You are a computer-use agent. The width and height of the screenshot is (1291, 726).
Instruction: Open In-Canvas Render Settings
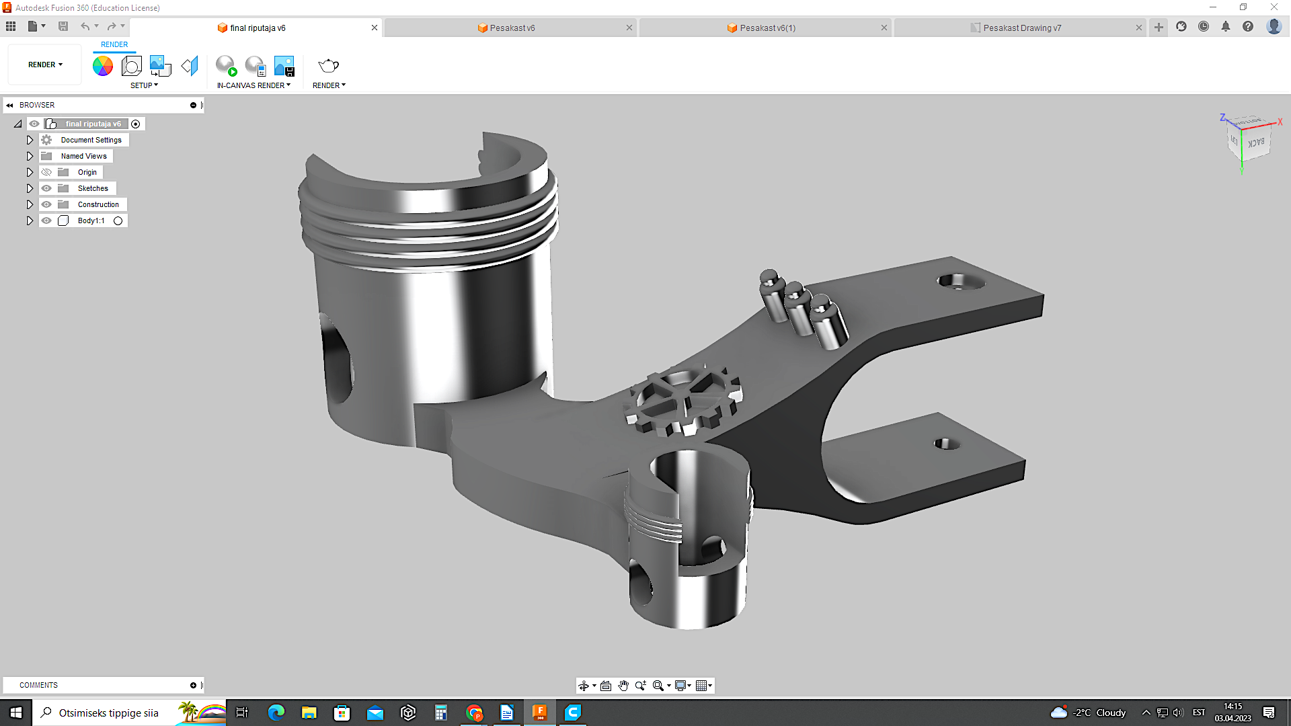coord(256,65)
